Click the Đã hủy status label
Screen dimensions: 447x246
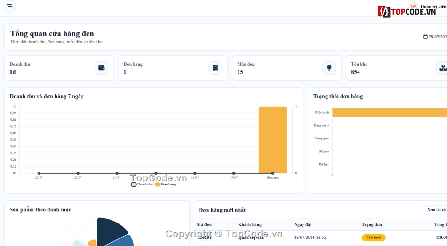tap(324, 164)
